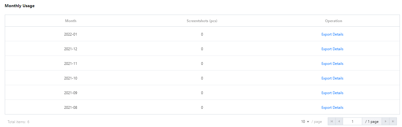This screenshot has width=402, height=127.
Task: Go to the previous page arrow
Action: pos(339,122)
